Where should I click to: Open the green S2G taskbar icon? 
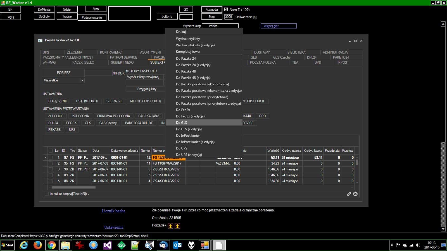click(121, 245)
